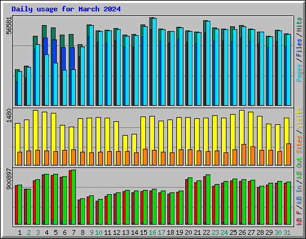The height and width of the screenshot is (239, 306).
Task: Click day label 14 on the x-axis
Action: click(x=134, y=232)
